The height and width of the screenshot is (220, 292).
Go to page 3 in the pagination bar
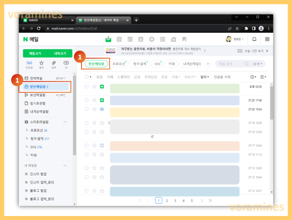(x=174, y=200)
